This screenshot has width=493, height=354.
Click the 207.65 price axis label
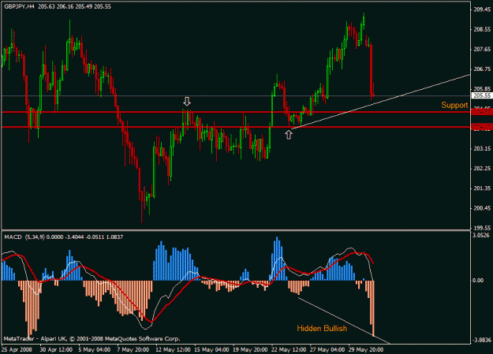[x=482, y=50]
